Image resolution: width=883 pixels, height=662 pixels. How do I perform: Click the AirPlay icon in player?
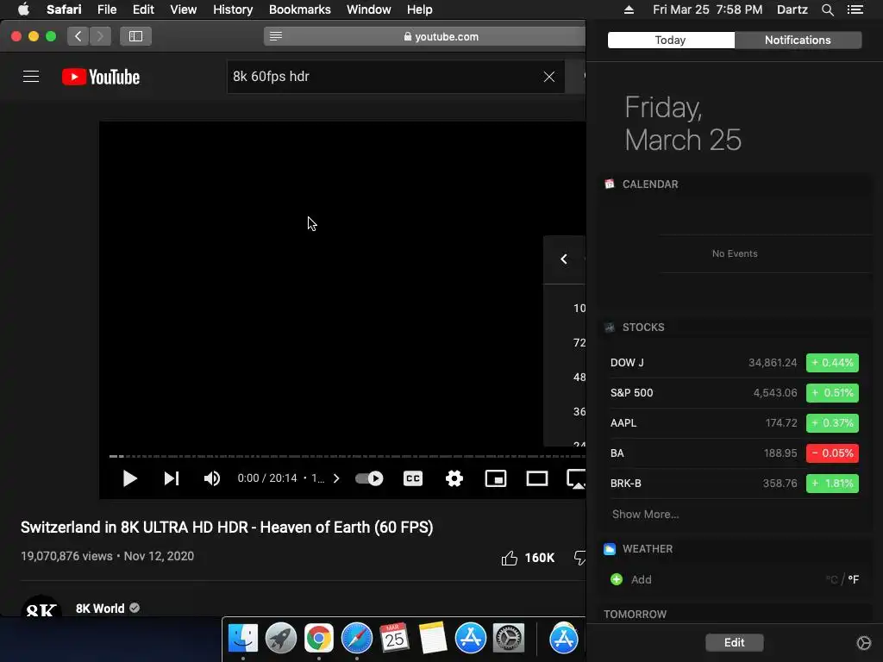pos(576,479)
